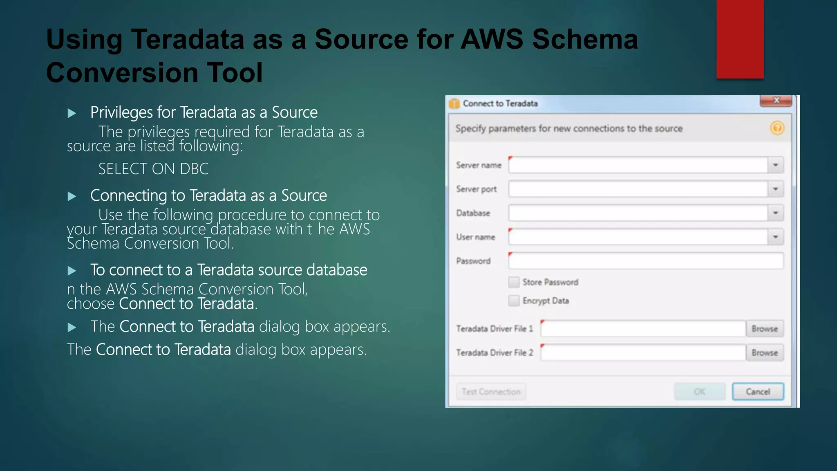Open the User name dropdown arrow

(x=775, y=237)
